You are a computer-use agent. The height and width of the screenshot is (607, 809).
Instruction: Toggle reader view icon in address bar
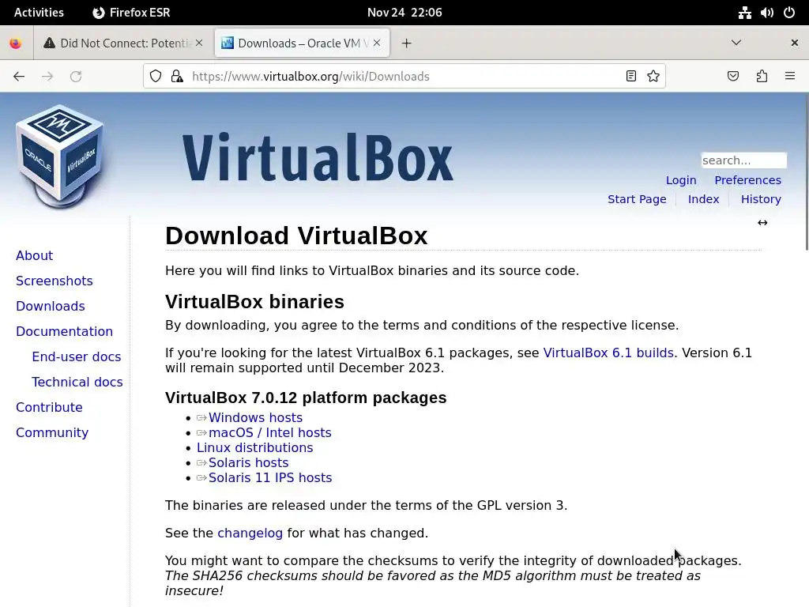coord(631,77)
